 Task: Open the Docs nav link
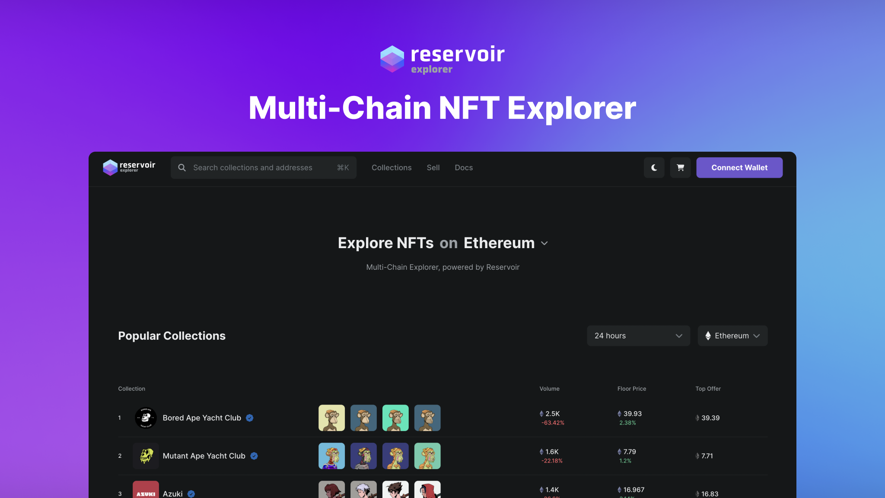[x=464, y=168]
